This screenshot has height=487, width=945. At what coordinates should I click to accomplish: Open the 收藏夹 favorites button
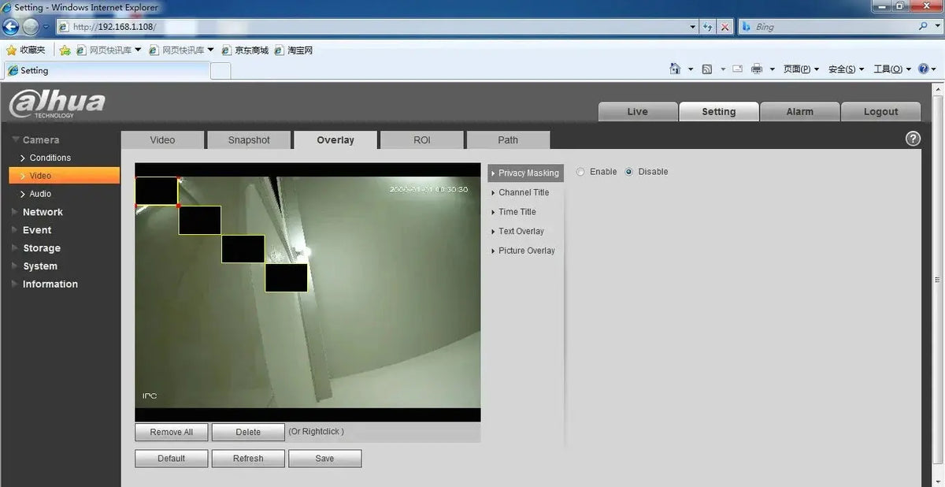(x=26, y=50)
